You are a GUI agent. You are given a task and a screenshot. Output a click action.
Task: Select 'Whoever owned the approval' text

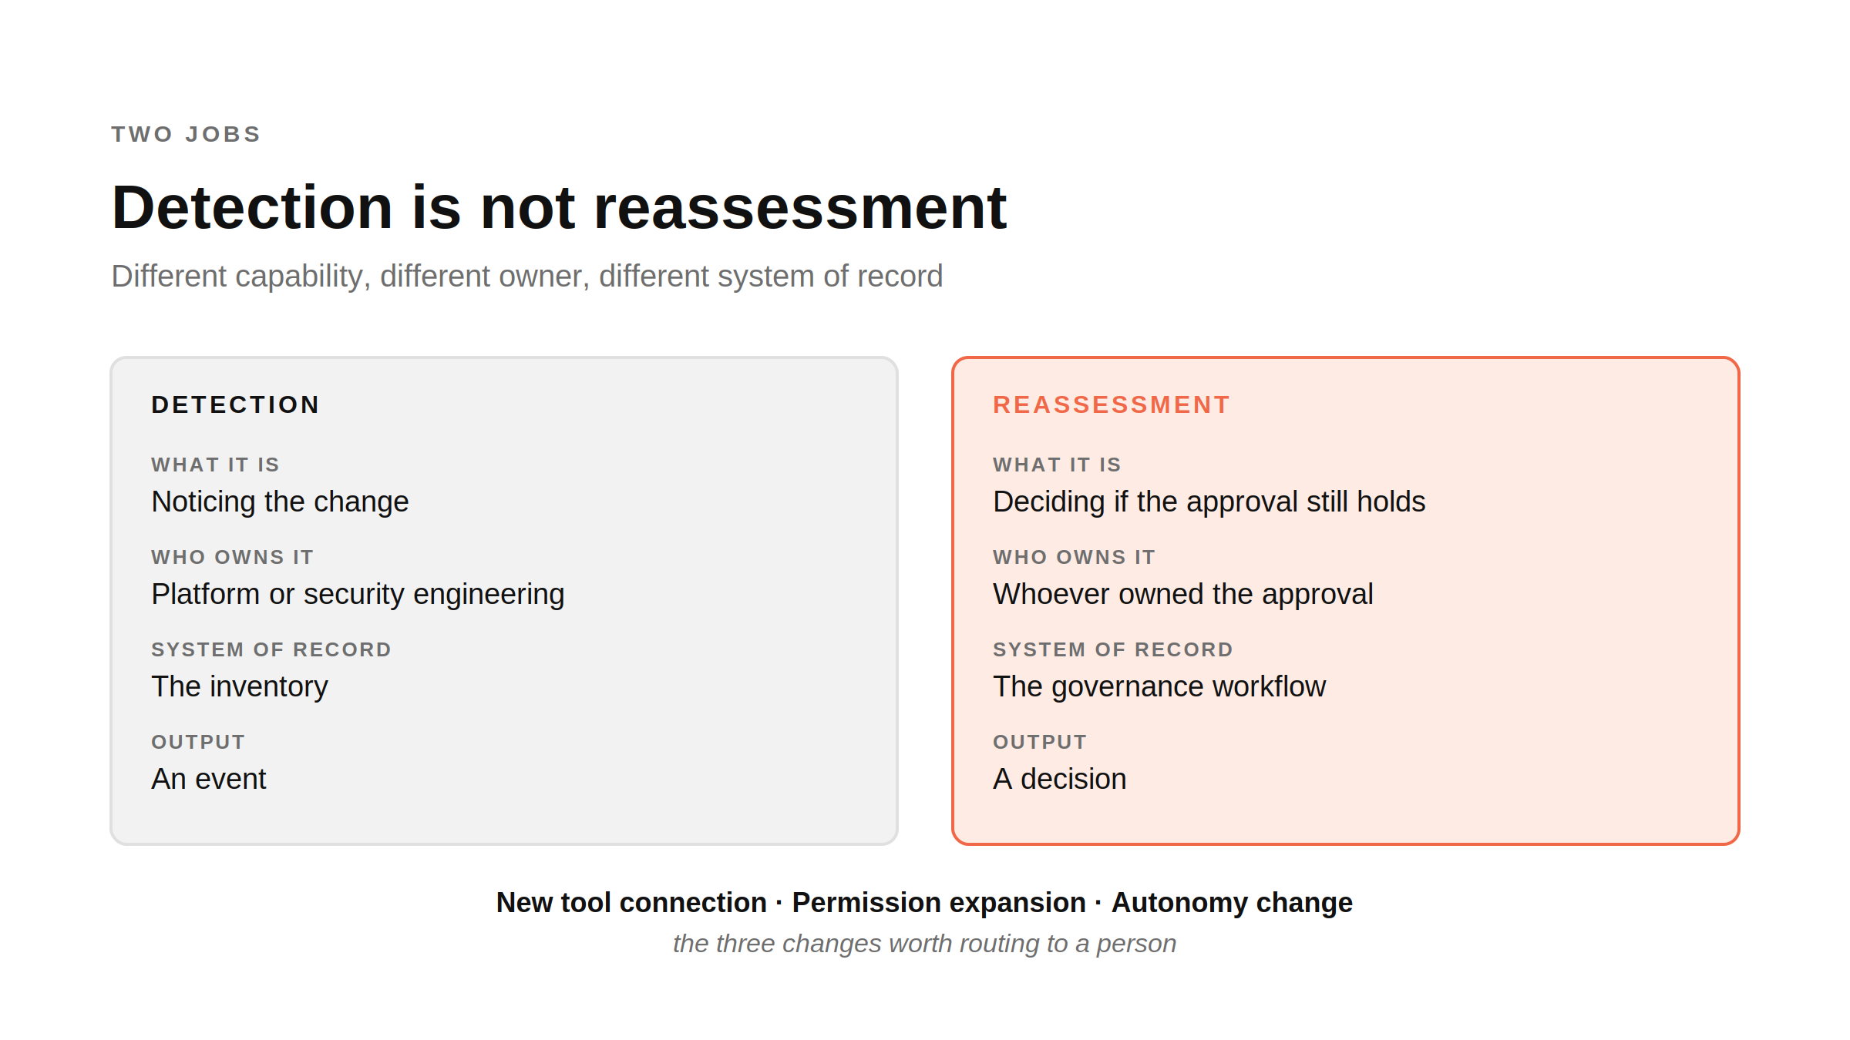pos(1183,595)
